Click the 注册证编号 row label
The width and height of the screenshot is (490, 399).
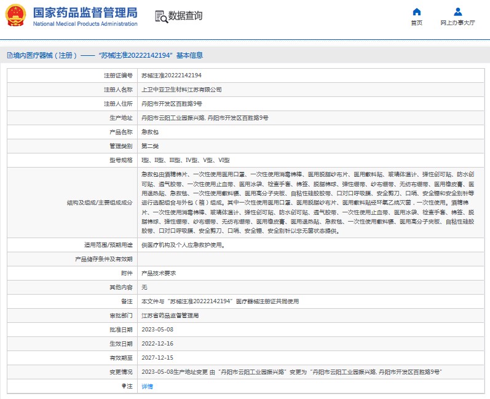point(118,76)
